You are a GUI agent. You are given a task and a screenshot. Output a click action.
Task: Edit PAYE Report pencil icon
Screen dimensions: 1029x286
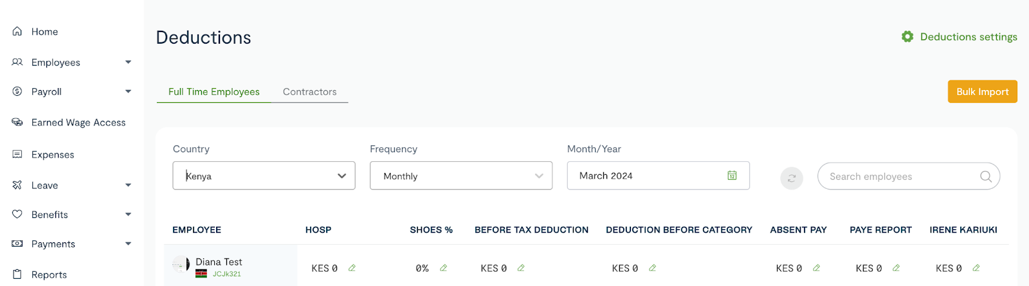click(896, 268)
